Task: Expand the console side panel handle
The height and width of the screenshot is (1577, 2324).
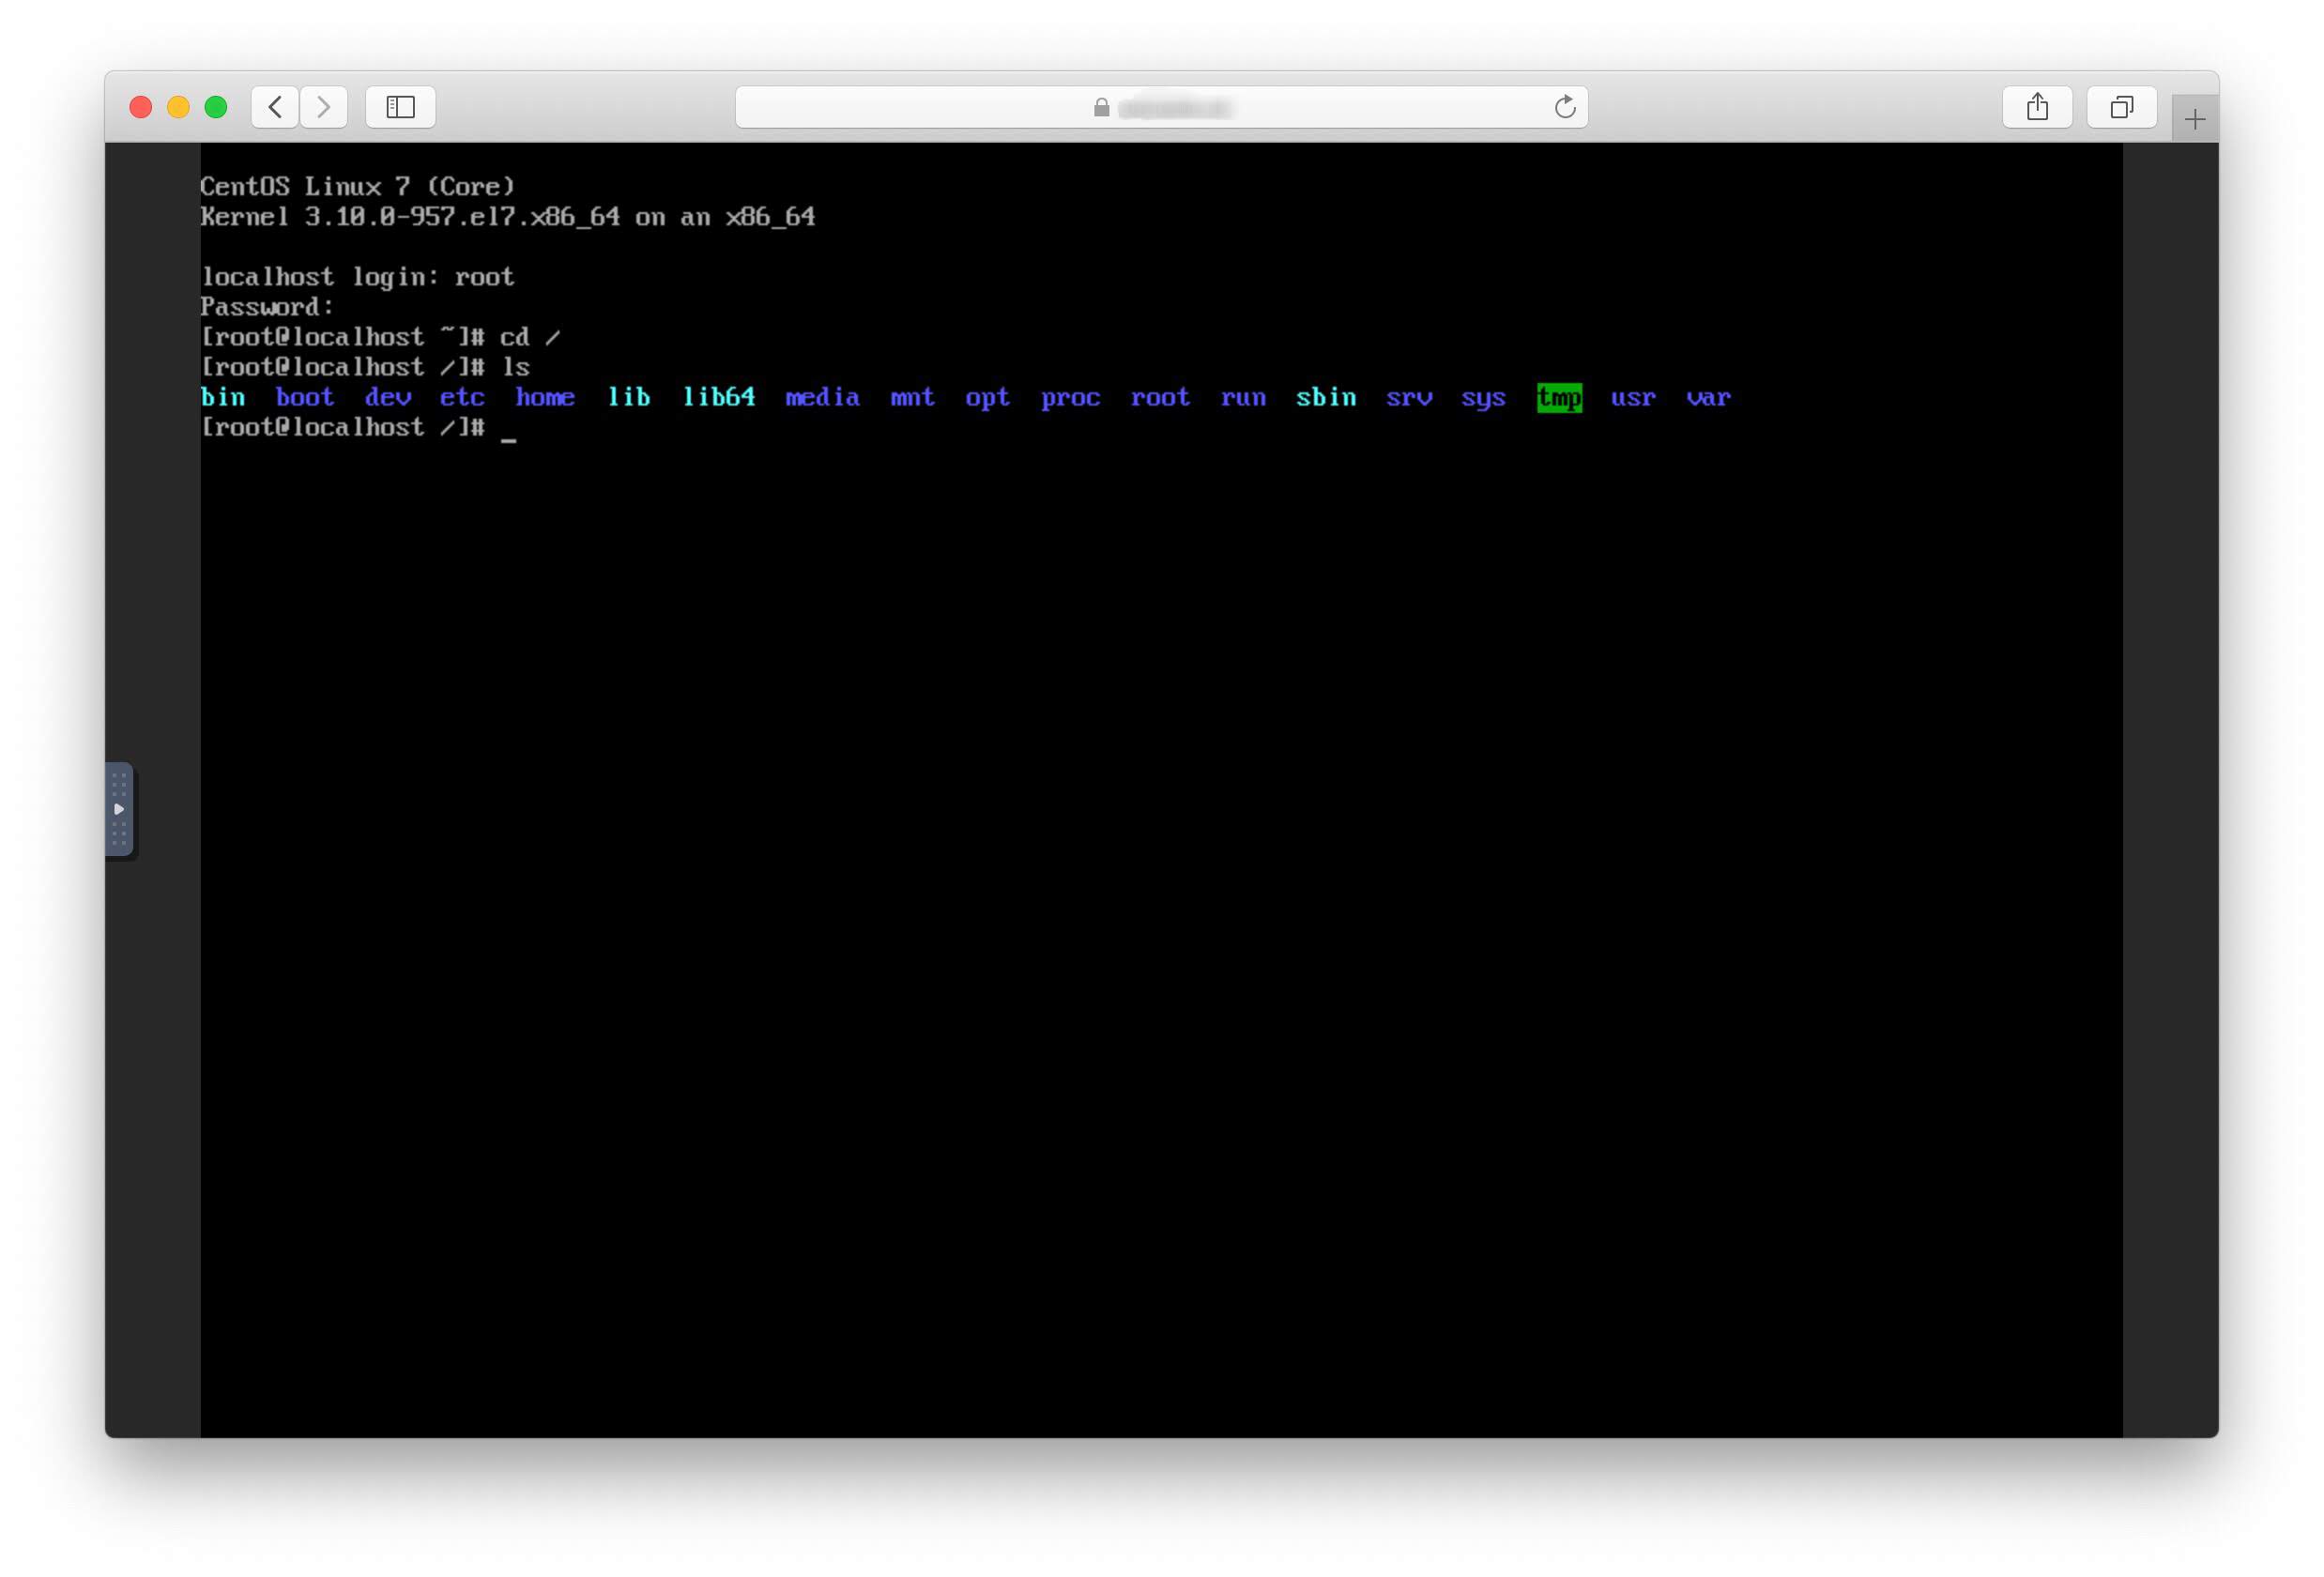Action: coord(119,809)
